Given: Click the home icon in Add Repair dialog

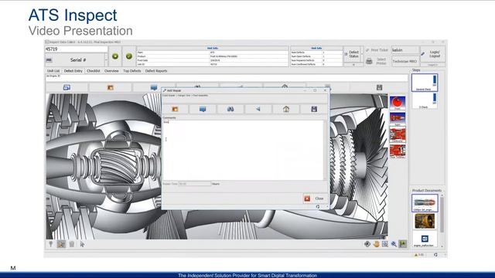Looking at the screenshot, I should coord(286,109).
